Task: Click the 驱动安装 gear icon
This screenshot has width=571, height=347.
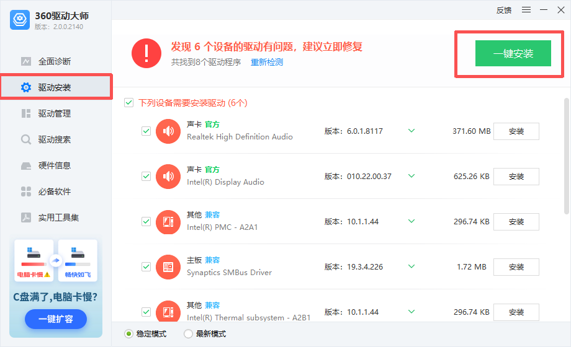Action: (x=26, y=87)
